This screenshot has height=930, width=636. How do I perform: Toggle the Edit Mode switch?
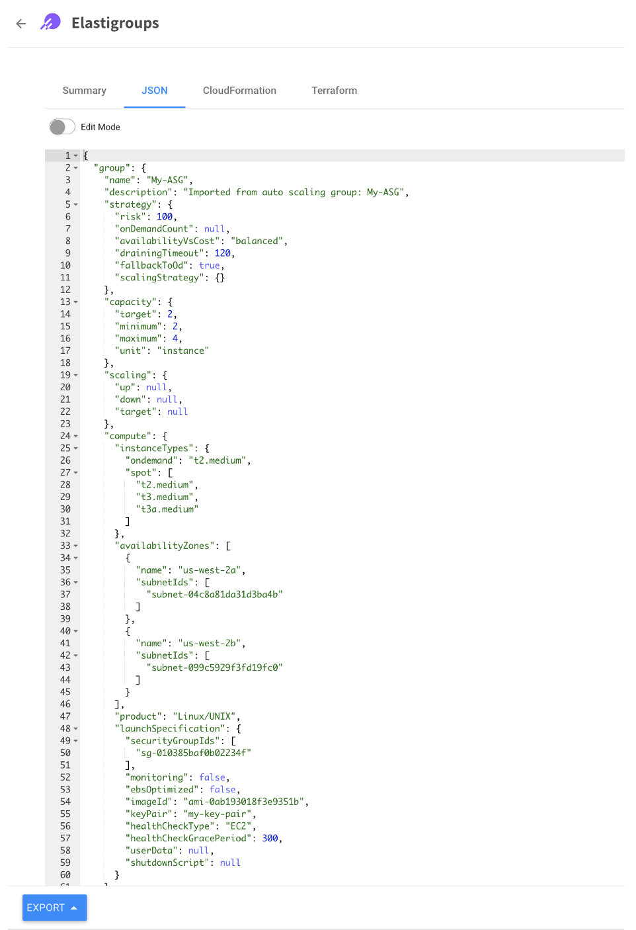62,127
